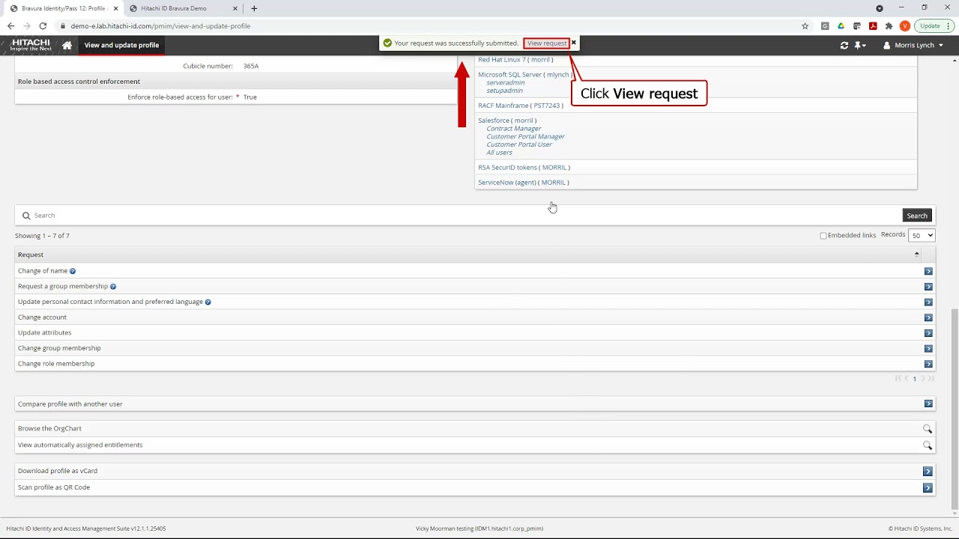Open Browse the OrgChart

[49, 429]
